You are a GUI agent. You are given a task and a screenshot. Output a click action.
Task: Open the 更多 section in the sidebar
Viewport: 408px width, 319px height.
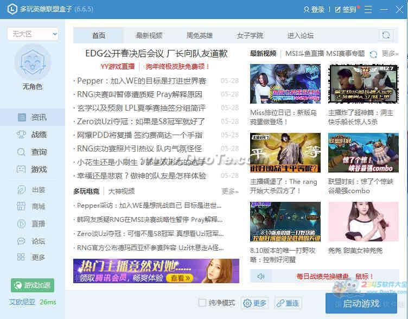32,257
